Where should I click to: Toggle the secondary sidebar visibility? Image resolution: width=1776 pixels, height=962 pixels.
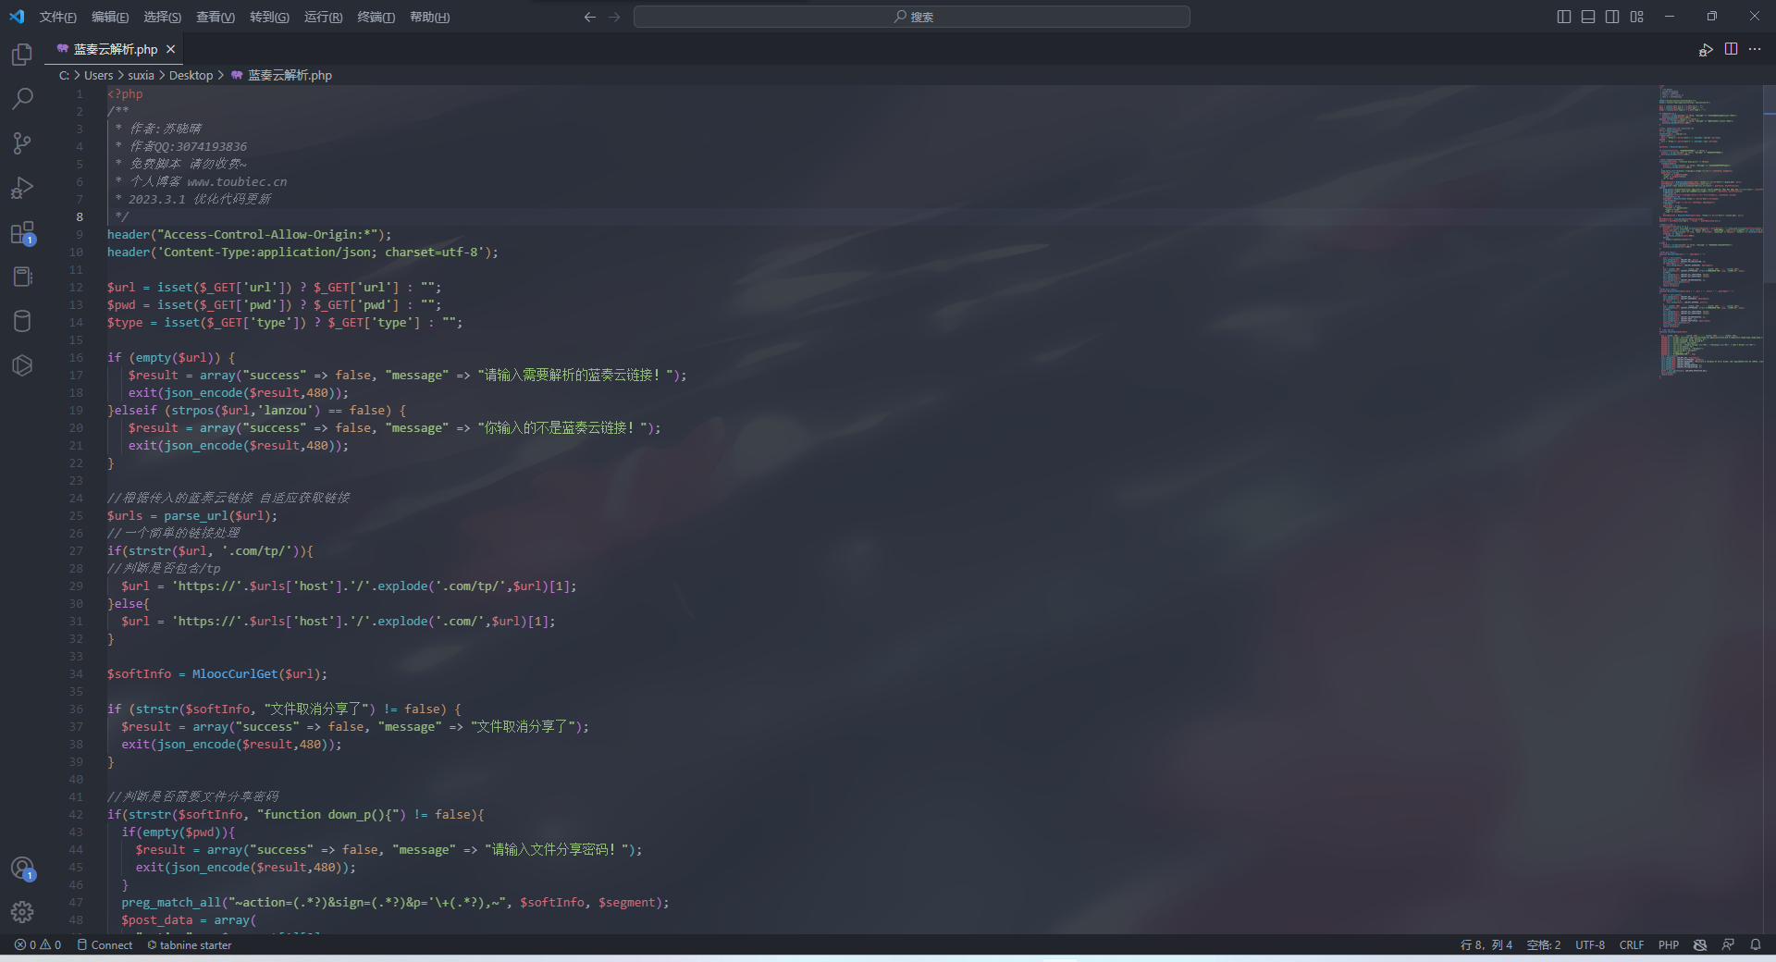tap(1612, 17)
